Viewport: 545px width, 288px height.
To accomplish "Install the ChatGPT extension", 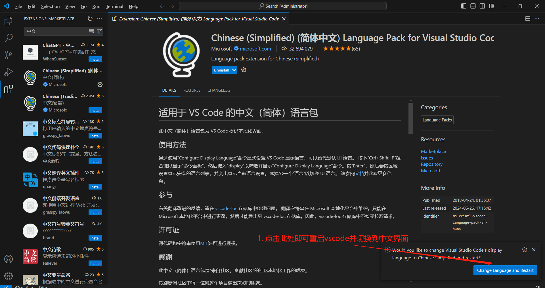I will point(95,59).
